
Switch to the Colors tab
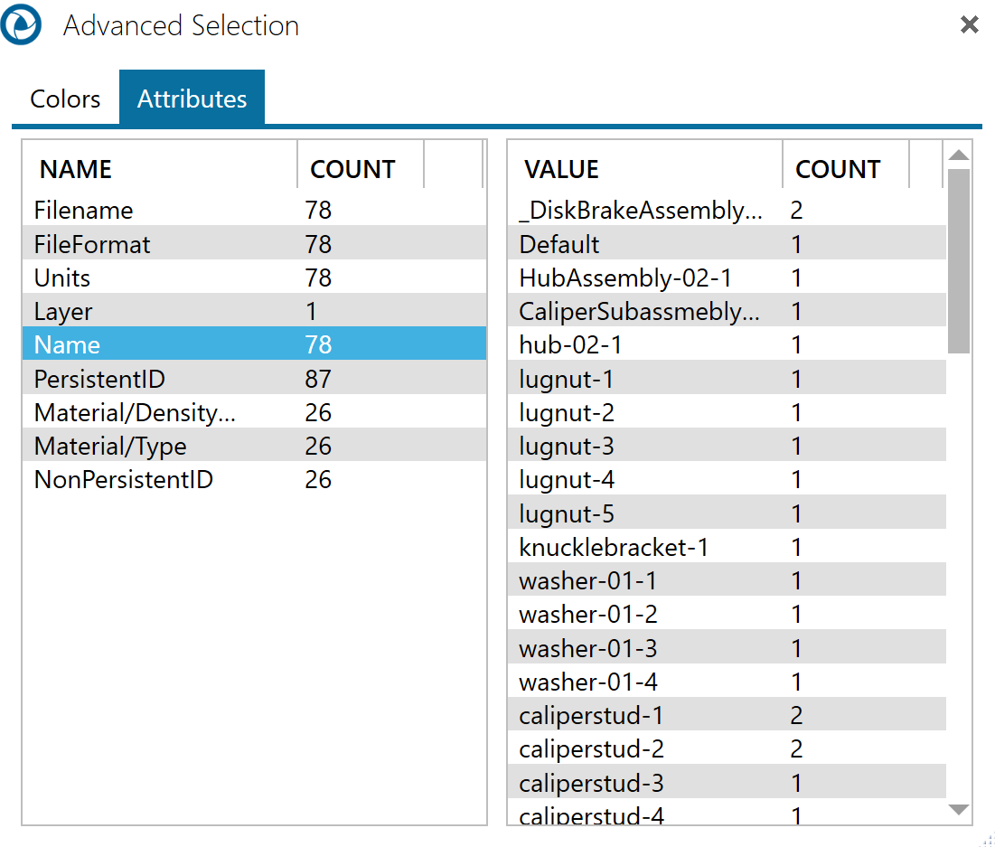coord(65,99)
